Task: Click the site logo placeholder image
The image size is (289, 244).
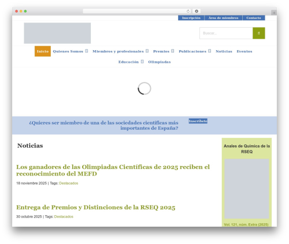Action: point(57,33)
